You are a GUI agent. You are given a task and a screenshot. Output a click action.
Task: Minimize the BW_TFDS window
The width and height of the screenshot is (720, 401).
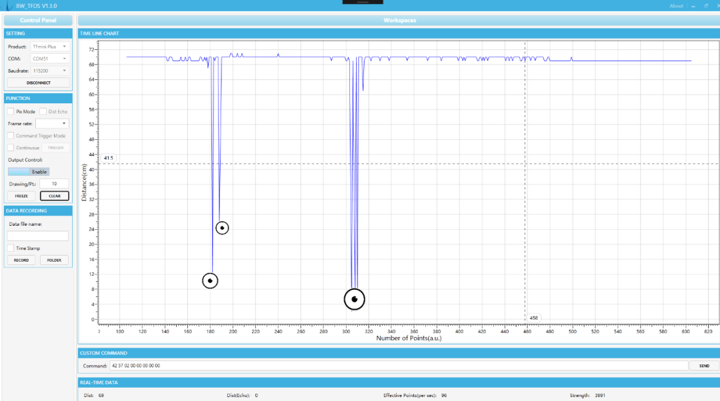[x=693, y=6]
